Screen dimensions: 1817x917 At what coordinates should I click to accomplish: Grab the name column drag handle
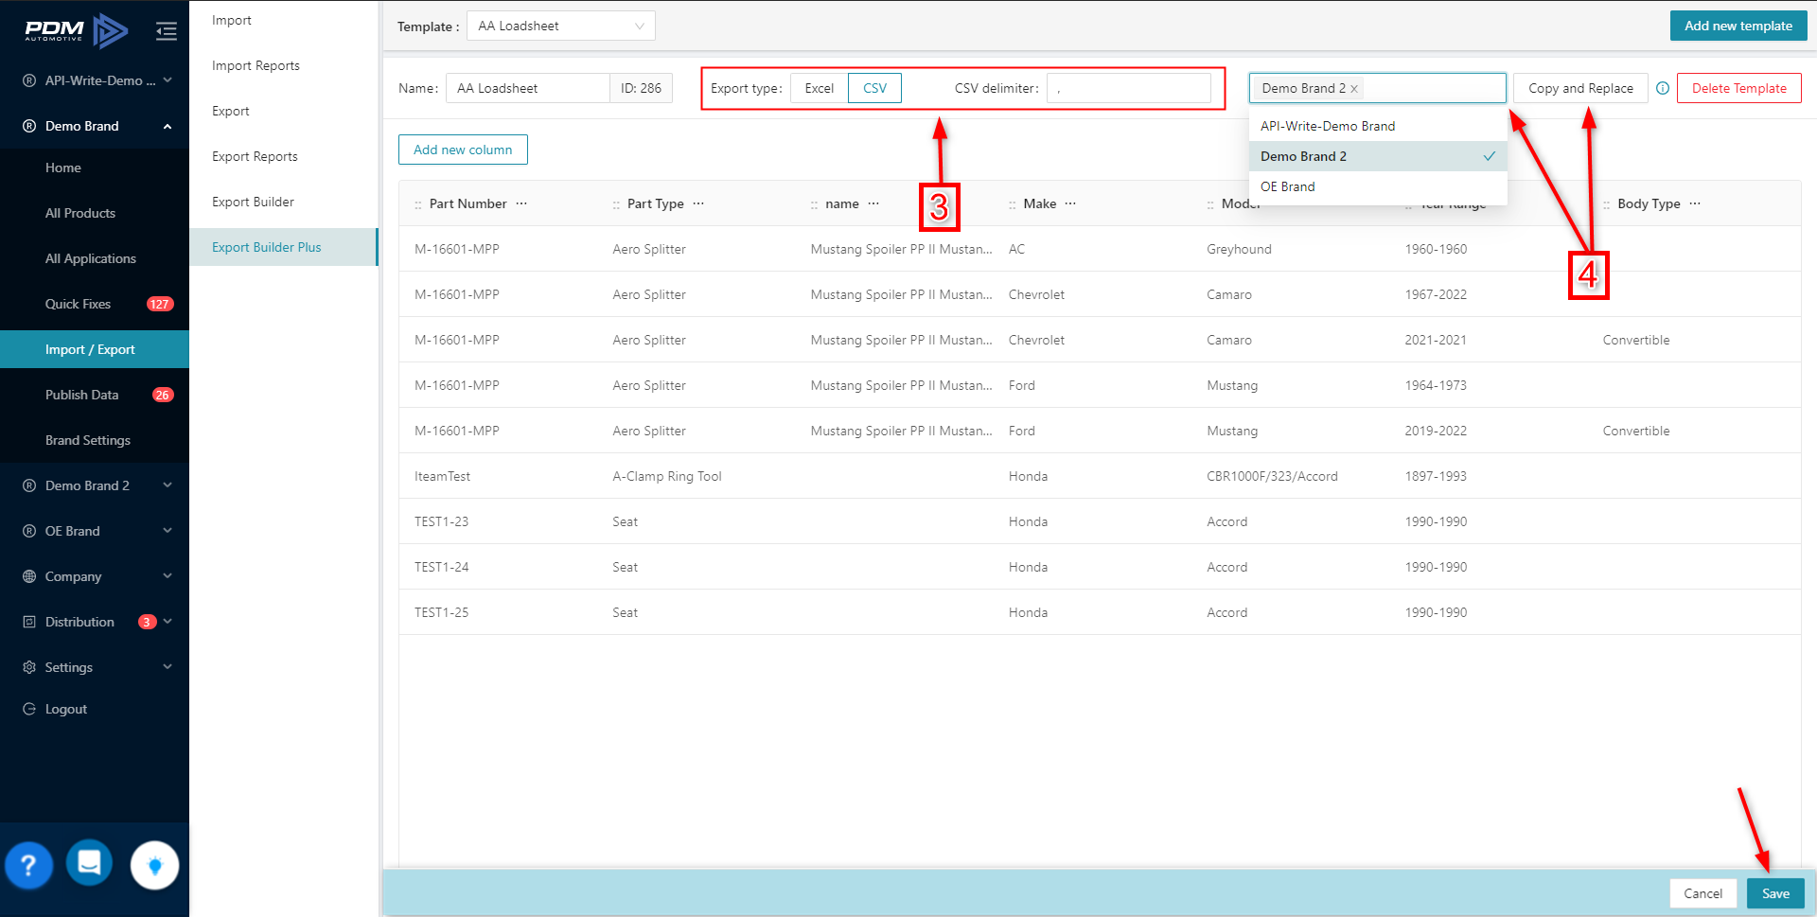(x=814, y=204)
